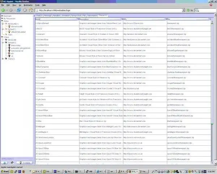Go to the Home page icon
217x174 pixels.
[x=31, y=10]
